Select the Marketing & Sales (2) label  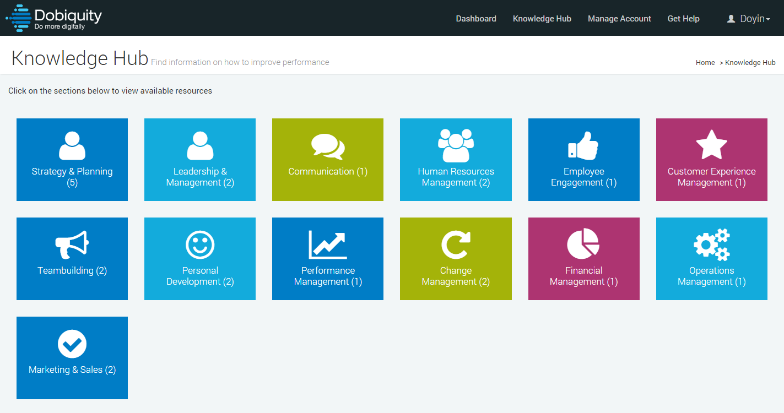(x=72, y=369)
